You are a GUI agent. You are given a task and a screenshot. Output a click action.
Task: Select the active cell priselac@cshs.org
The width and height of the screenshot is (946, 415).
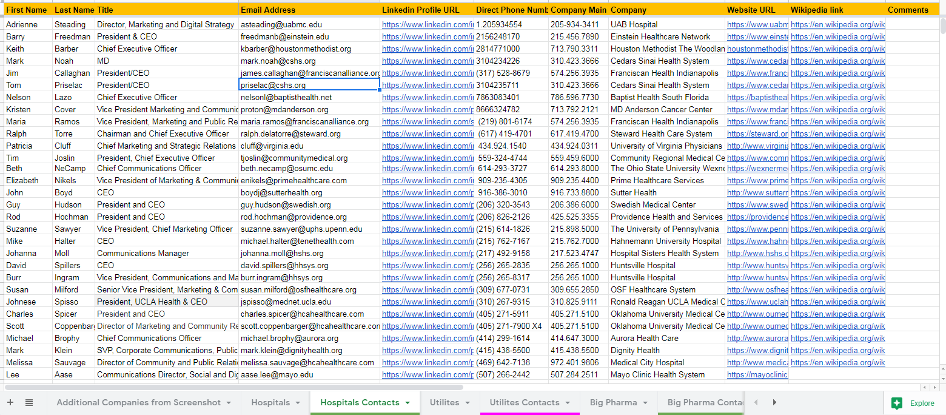click(309, 85)
